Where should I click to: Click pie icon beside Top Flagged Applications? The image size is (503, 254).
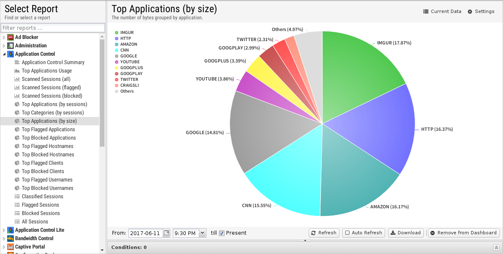[17, 129]
